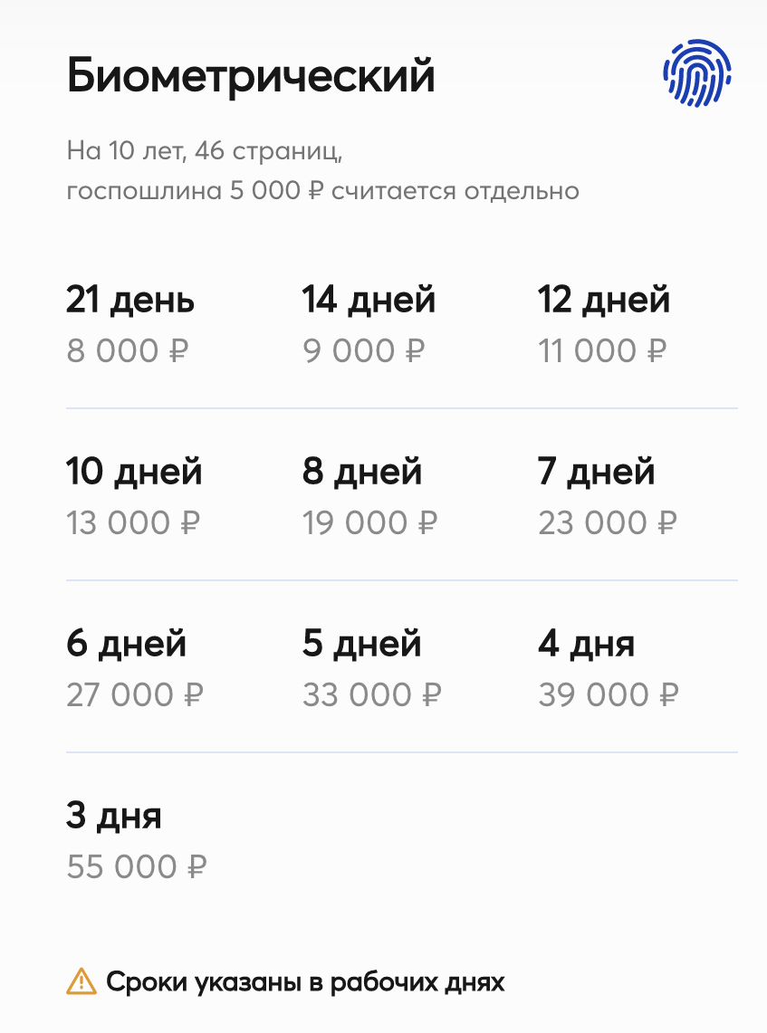Click the госпошлина 5 000 ₽ description text
Viewport: 767px width, 1033px height.
[x=323, y=191]
